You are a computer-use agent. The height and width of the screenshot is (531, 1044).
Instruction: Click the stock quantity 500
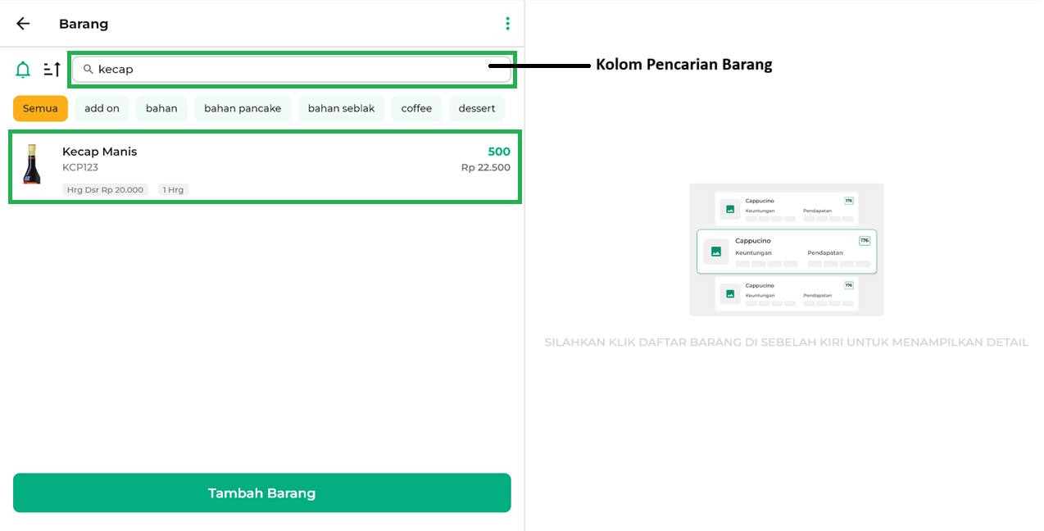coord(498,152)
